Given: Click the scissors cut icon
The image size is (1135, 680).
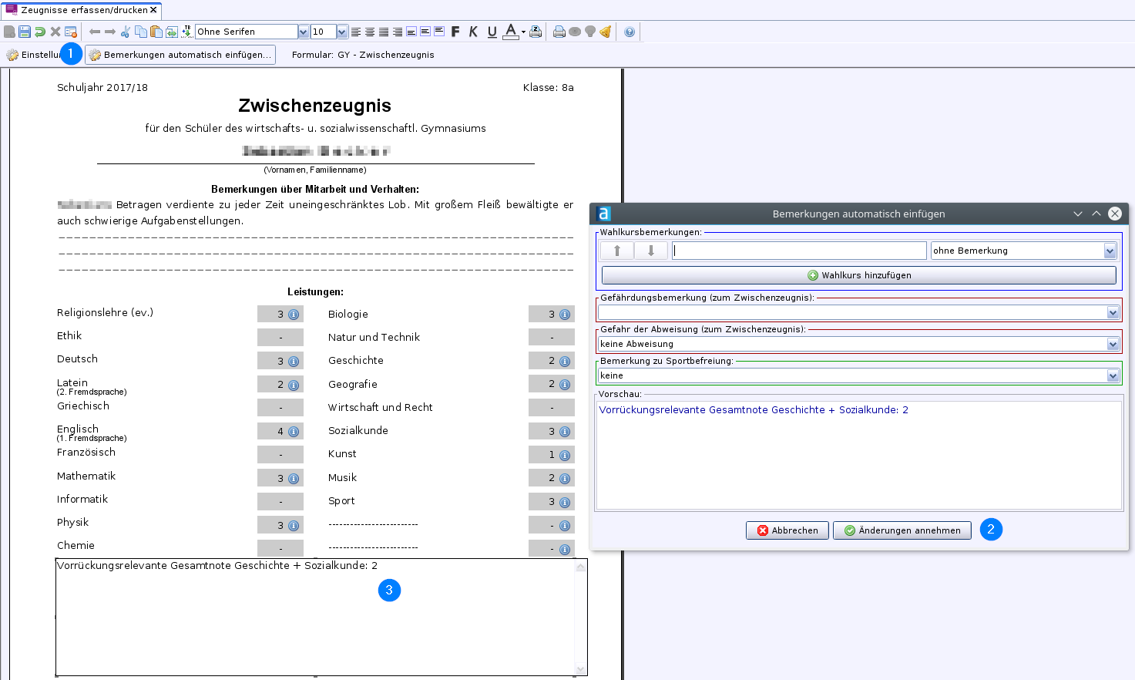Looking at the screenshot, I should point(126,32).
